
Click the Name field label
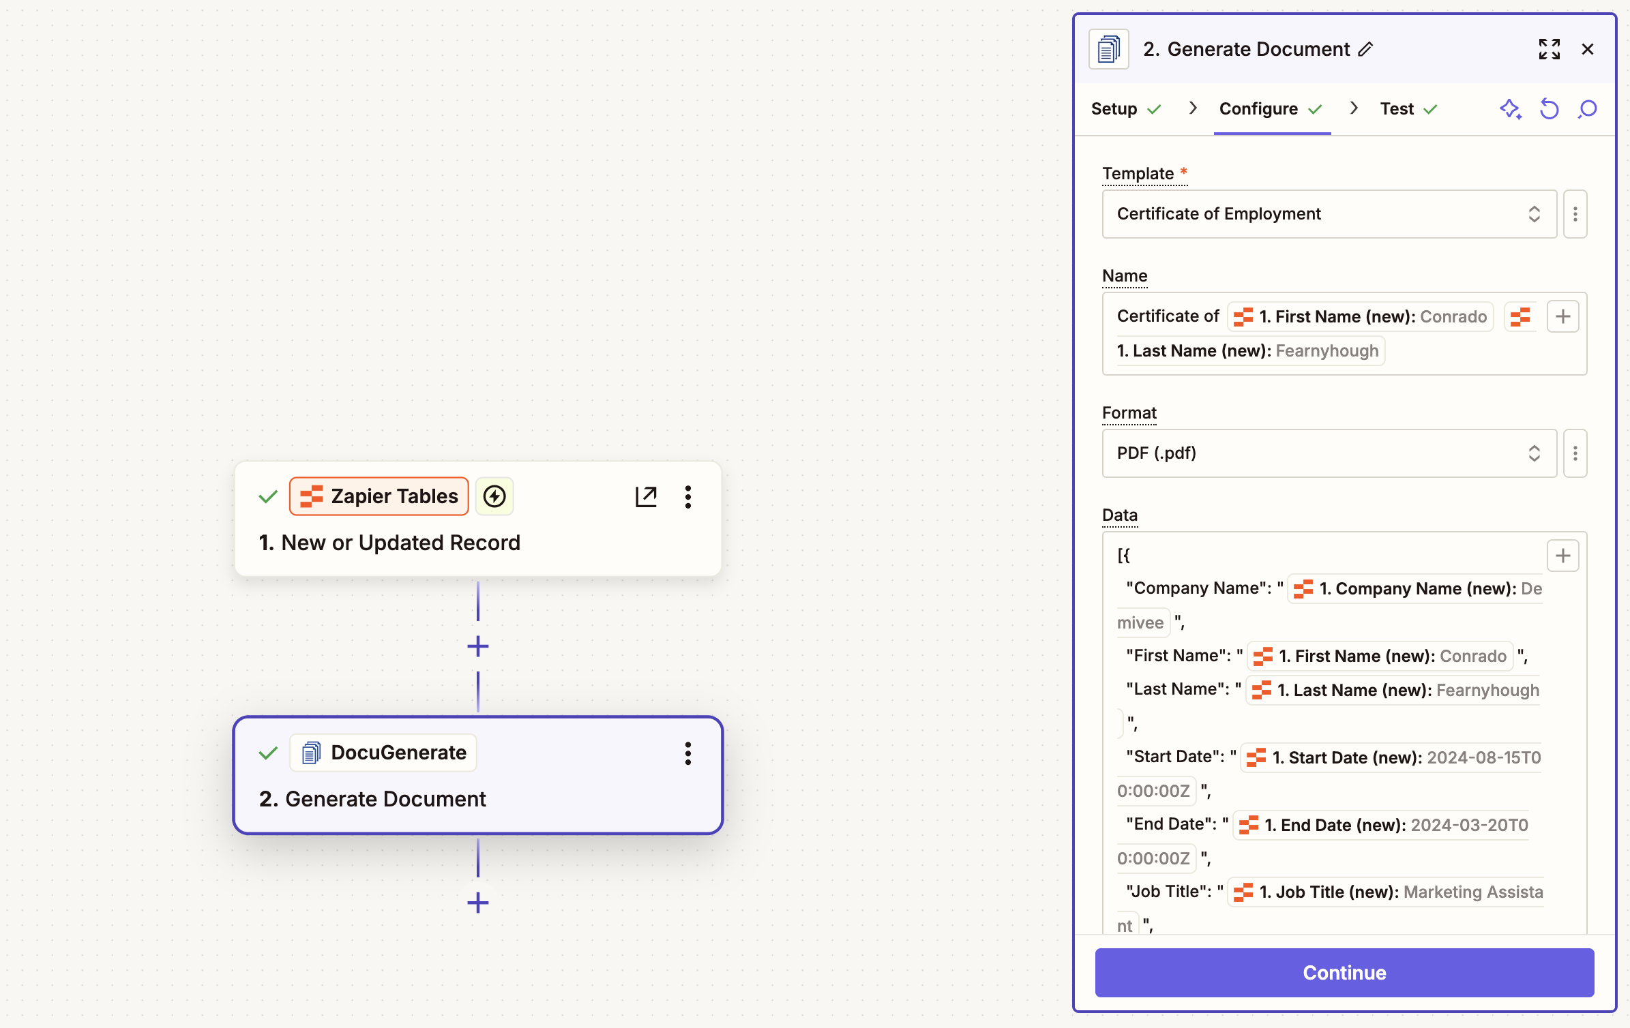[1125, 276]
